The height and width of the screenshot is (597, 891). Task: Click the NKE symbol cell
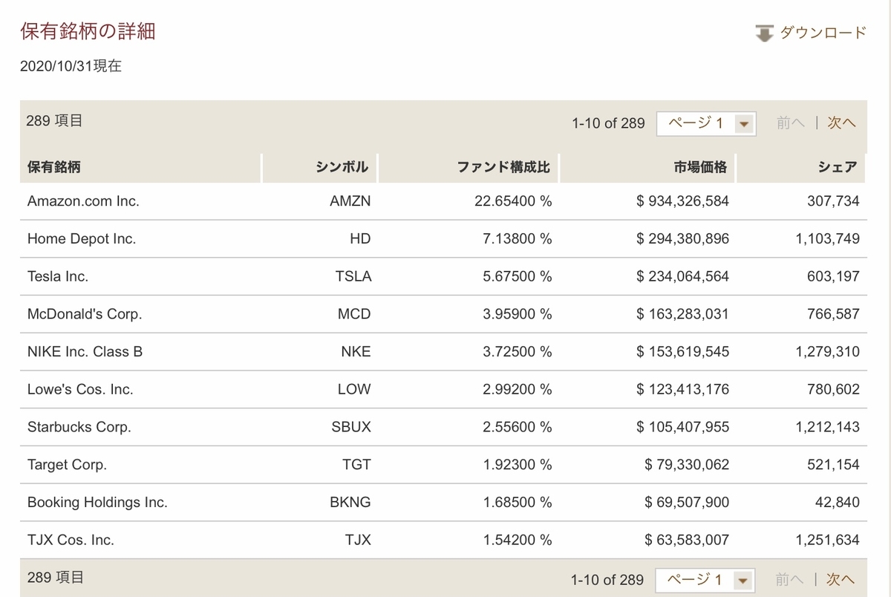(356, 352)
